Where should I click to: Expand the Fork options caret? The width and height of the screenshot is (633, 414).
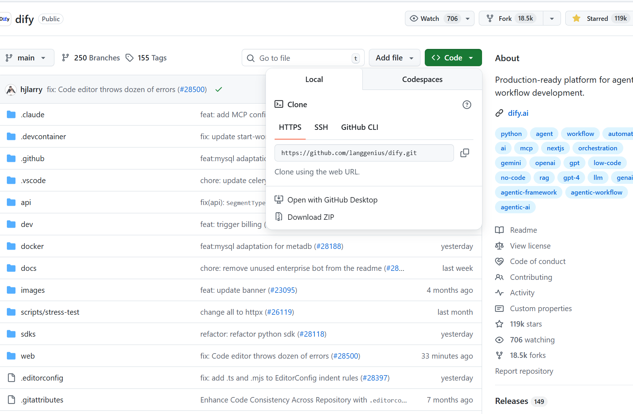552,18
